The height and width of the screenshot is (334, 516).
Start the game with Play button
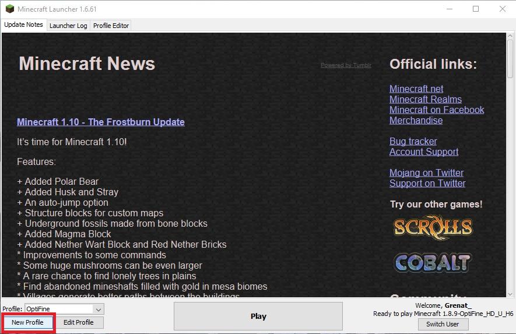(x=258, y=317)
